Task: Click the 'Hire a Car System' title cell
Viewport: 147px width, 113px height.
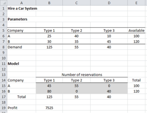Action: tap(22, 8)
